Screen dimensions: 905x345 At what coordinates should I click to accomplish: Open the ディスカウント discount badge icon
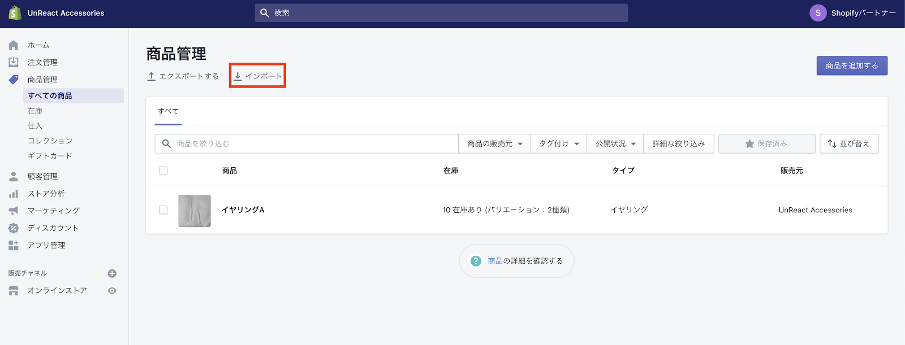pos(14,228)
